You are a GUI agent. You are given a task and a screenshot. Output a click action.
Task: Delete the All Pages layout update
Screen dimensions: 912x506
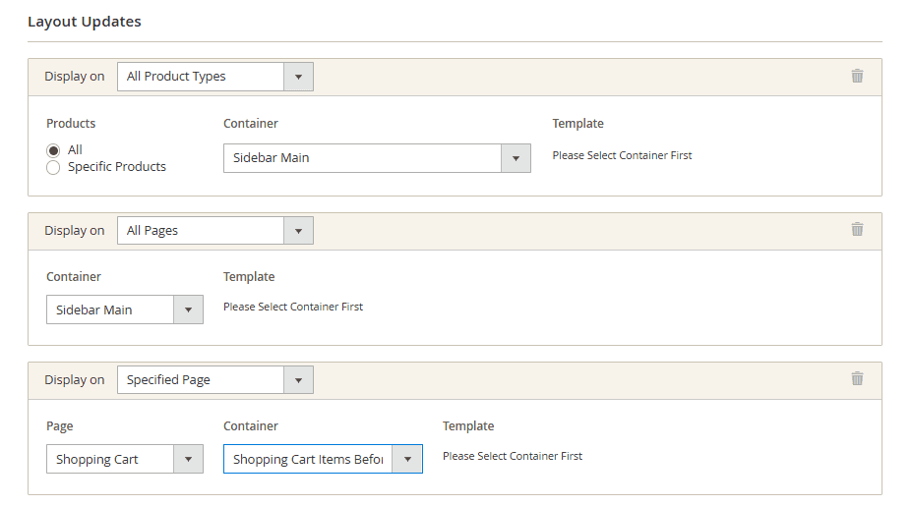coord(857,229)
